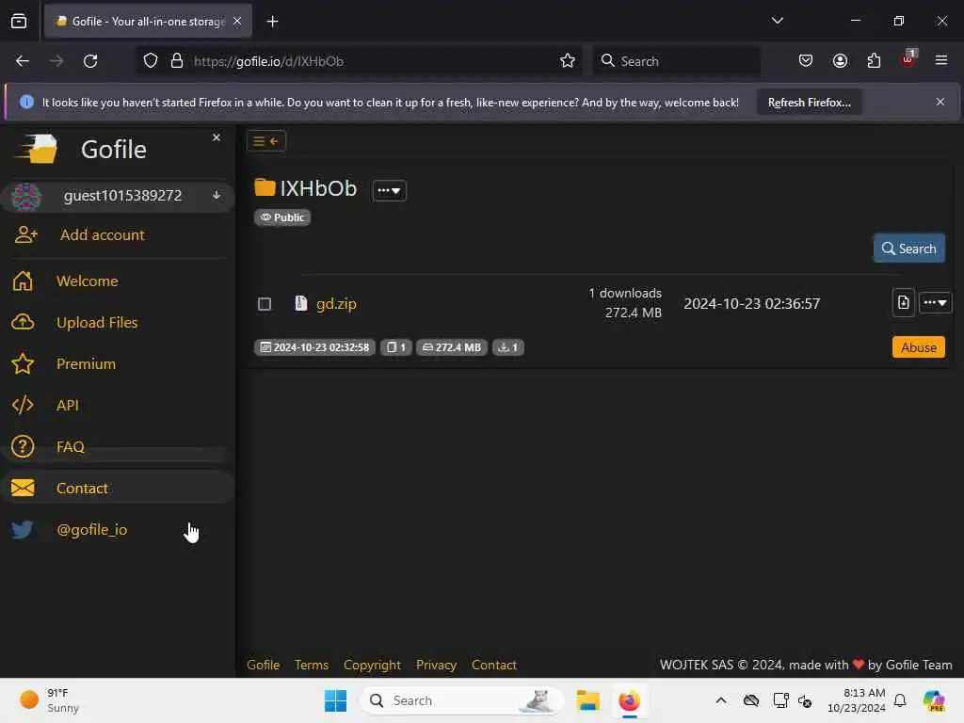Image resolution: width=964 pixels, height=723 pixels.
Task: Open Terms footer link
Action: click(311, 665)
